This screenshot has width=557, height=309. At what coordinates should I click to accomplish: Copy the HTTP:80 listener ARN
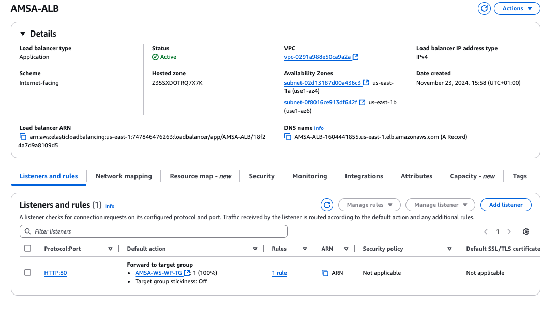click(x=325, y=273)
